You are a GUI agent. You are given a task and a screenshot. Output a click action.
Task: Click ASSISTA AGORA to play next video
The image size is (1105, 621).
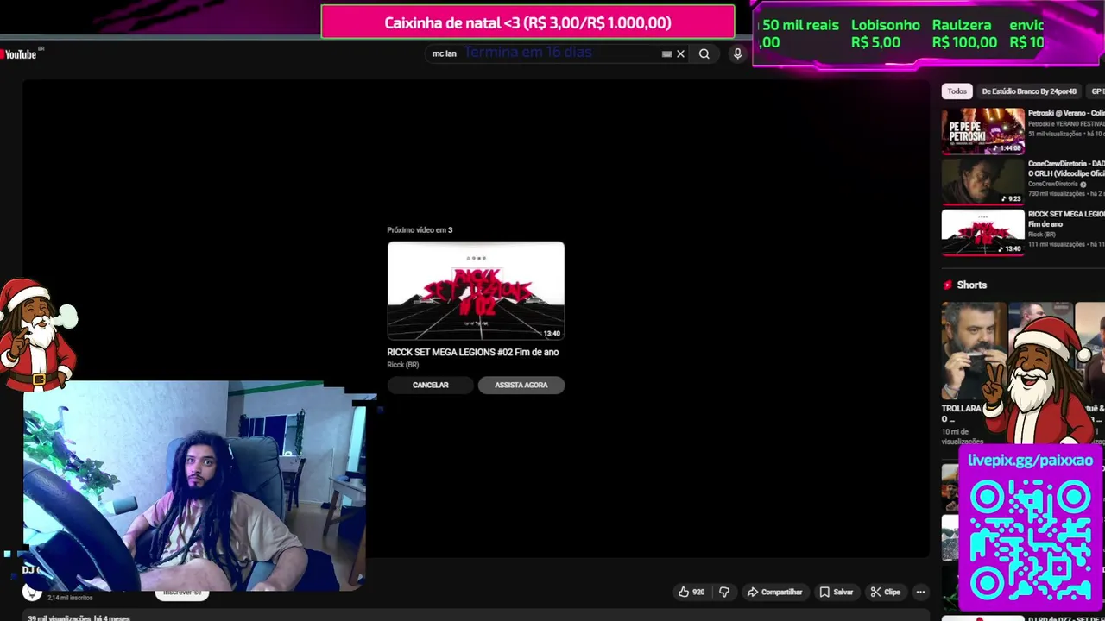(x=521, y=385)
